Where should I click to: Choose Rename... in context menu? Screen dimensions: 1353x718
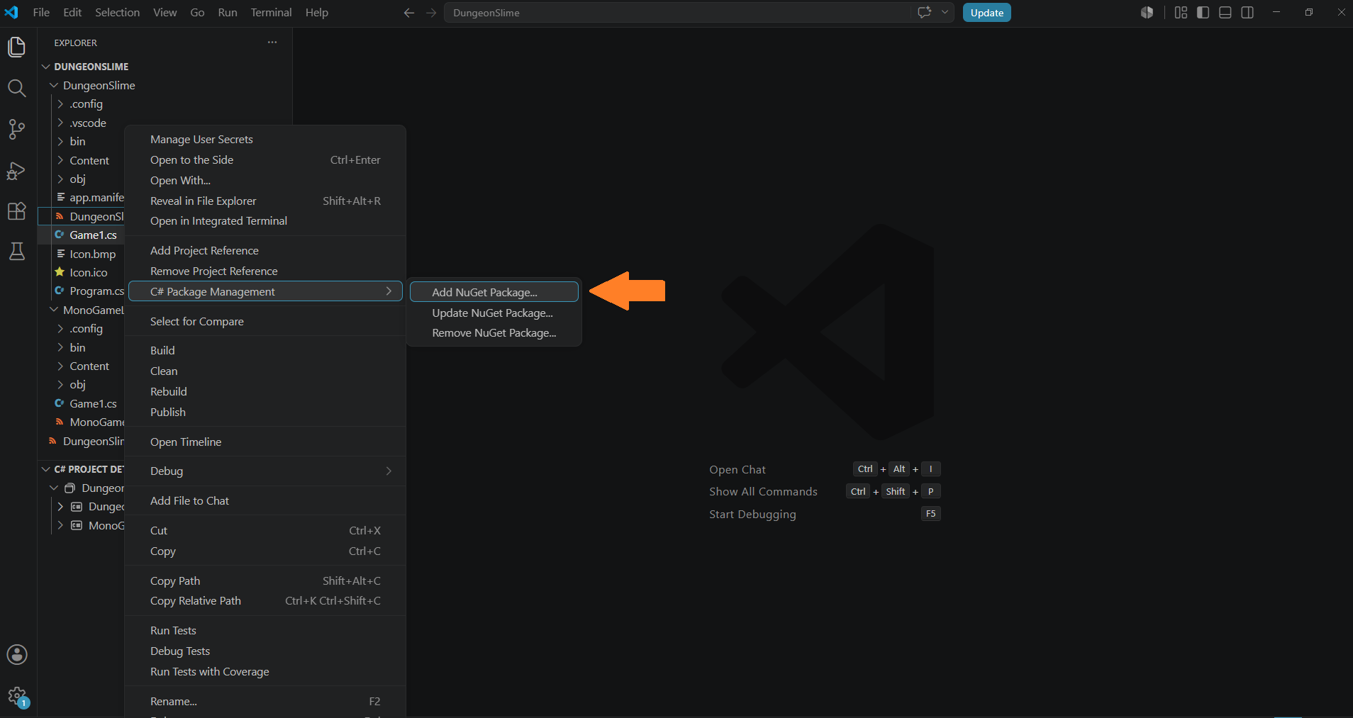click(x=265, y=702)
